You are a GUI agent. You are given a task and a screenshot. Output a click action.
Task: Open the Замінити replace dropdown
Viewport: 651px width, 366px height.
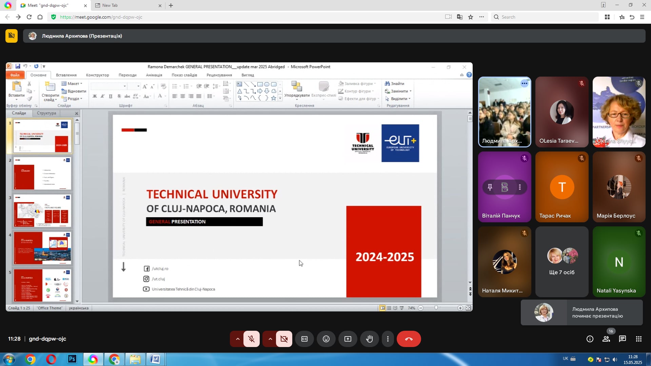click(x=398, y=91)
